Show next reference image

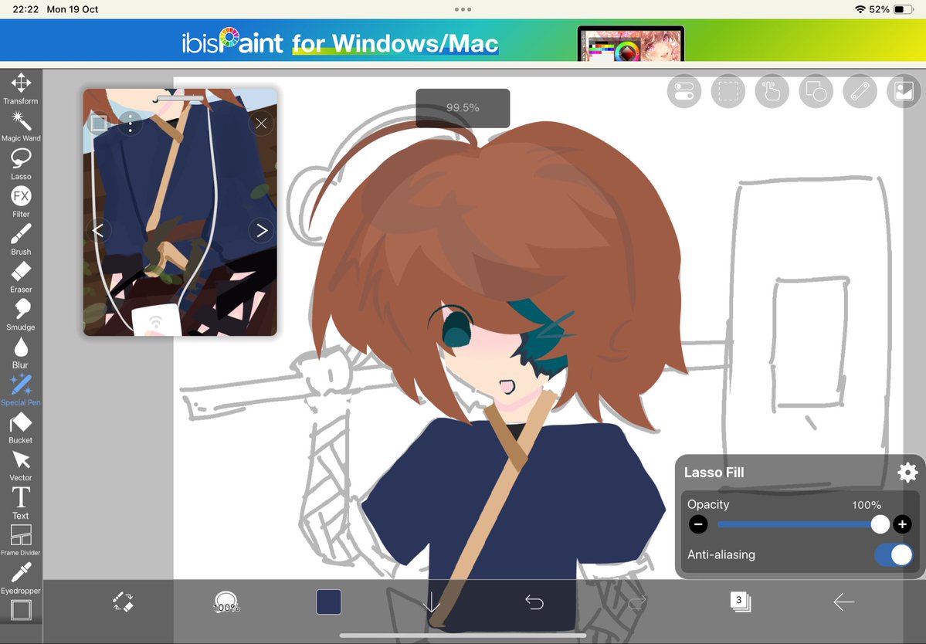coord(262,230)
